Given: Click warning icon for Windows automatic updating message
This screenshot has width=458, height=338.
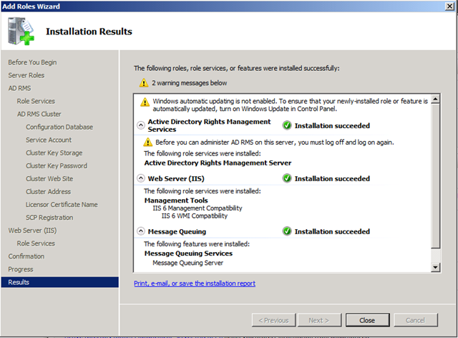Looking at the screenshot, I should [145, 102].
